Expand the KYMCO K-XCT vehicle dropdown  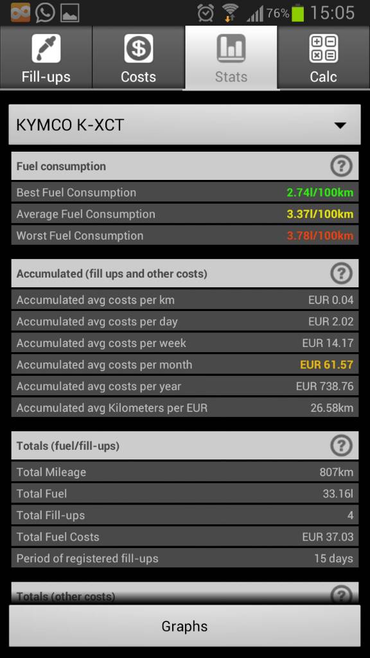(x=184, y=125)
